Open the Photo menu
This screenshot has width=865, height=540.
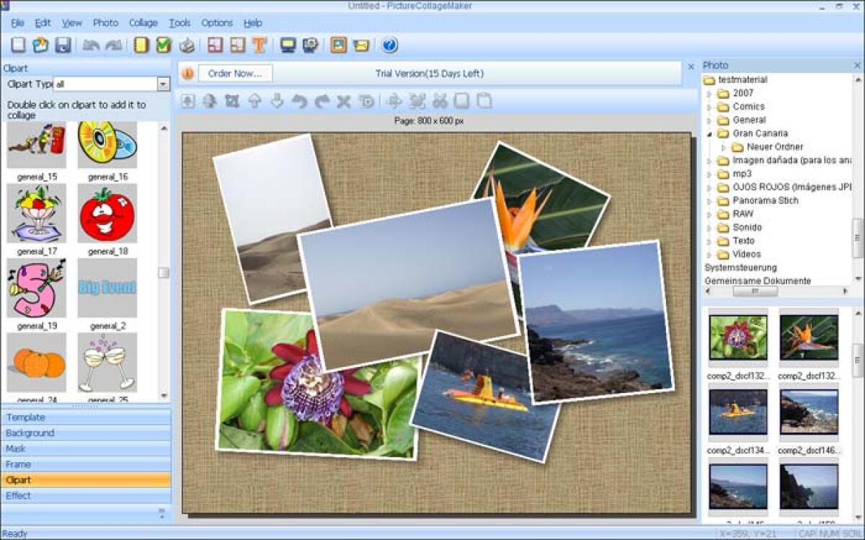(105, 22)
